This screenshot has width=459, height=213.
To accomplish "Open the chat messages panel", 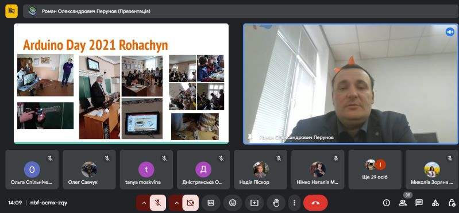I will pos(419,203).
